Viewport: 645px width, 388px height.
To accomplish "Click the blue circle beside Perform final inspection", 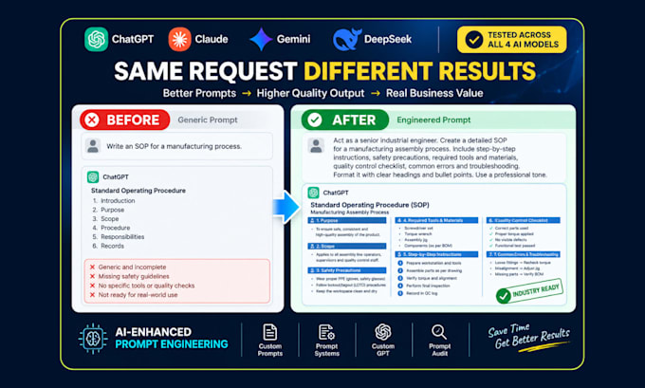I will point(400,286).
